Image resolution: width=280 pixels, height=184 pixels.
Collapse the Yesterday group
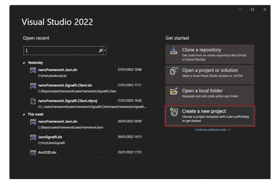click(x=24, y=63)
